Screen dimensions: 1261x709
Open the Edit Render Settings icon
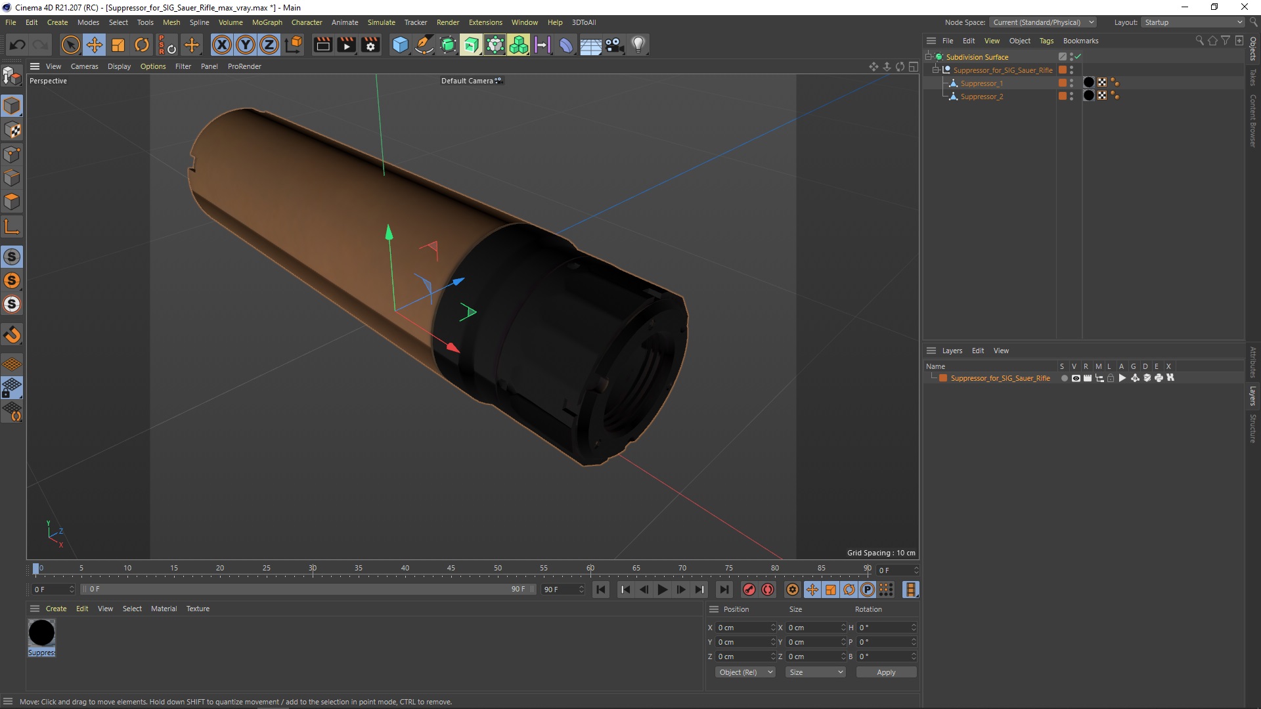coord(370,45)
